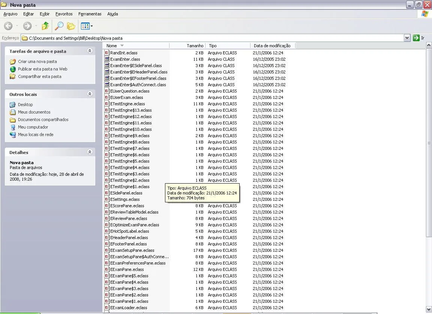Collapse the Outros locais panel

tap(90, 94)
